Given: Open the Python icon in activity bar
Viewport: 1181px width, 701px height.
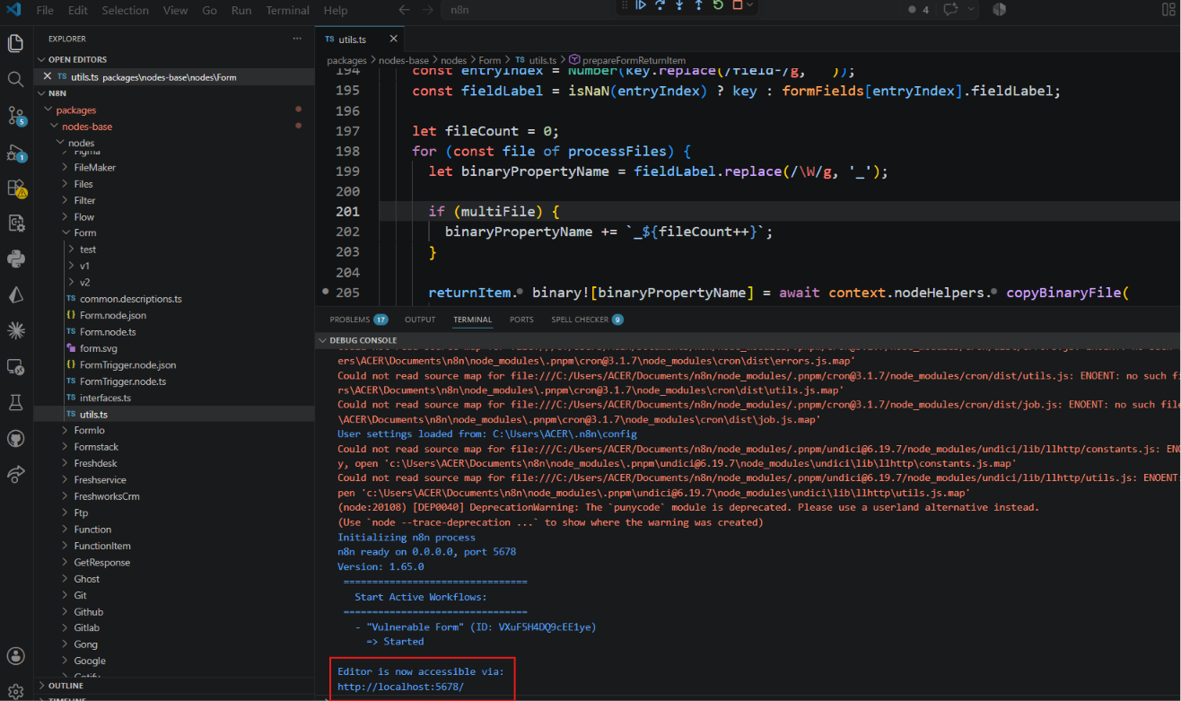Looking at the screenshot, I should 15,259.
